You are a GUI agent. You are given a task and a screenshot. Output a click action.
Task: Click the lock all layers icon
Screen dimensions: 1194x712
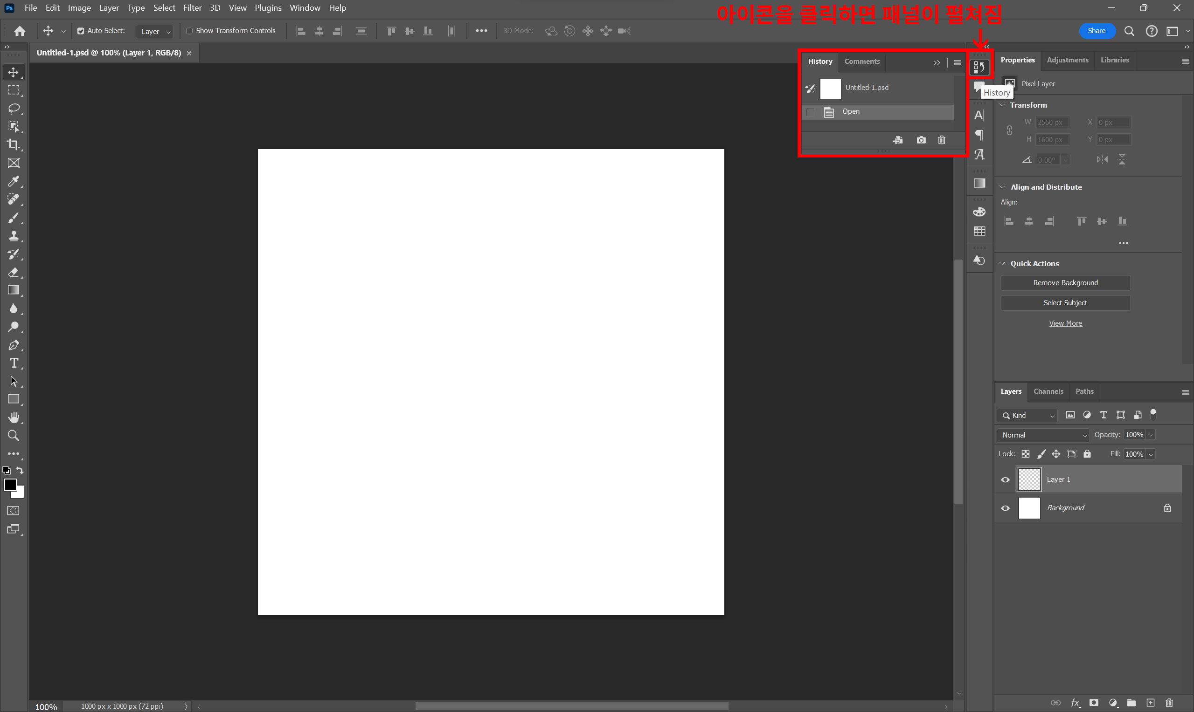click(1087, 454)
